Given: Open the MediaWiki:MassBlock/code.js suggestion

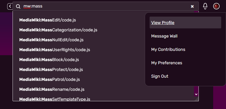Looking at the screenshot, I should pyautogui.click(x=49, y=59).
